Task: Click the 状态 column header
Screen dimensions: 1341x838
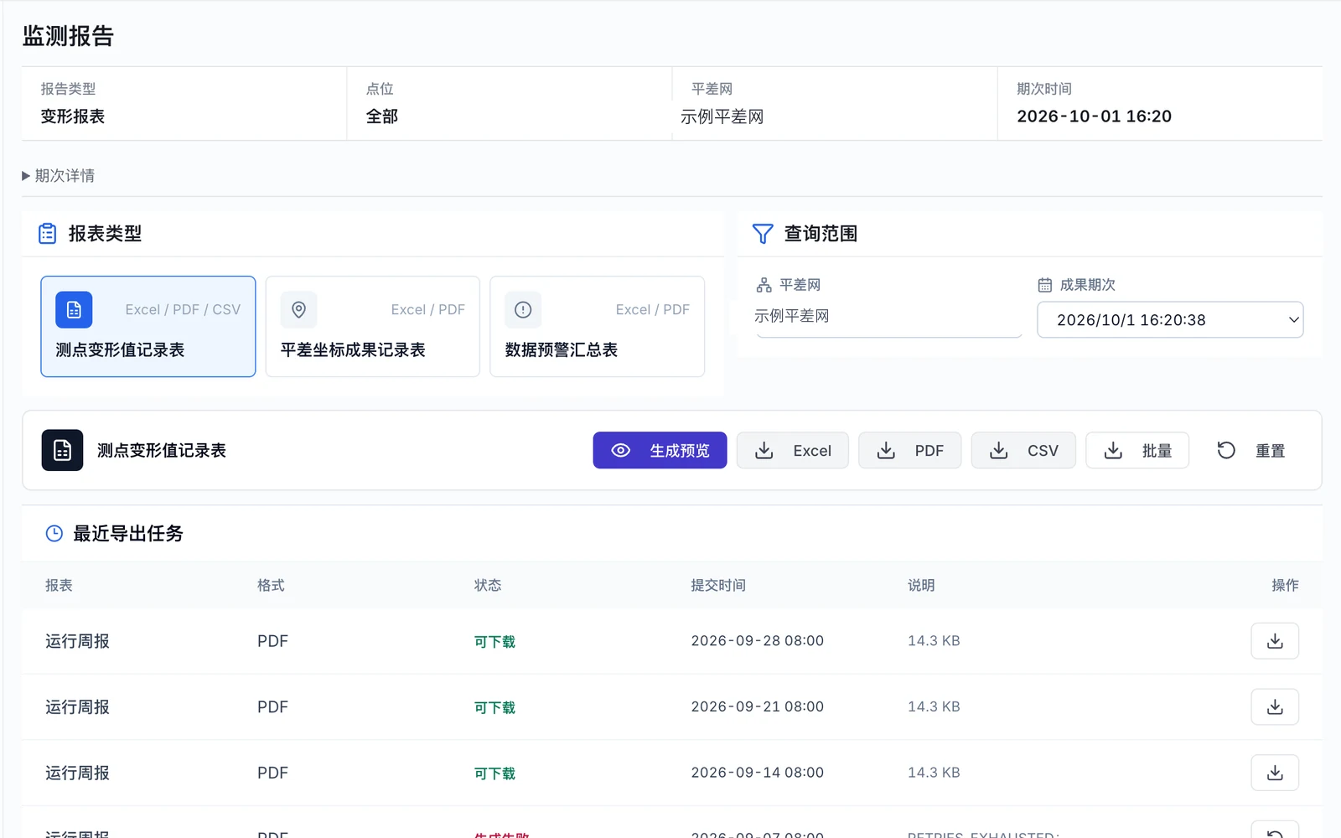Action: [x=488, y=585]
